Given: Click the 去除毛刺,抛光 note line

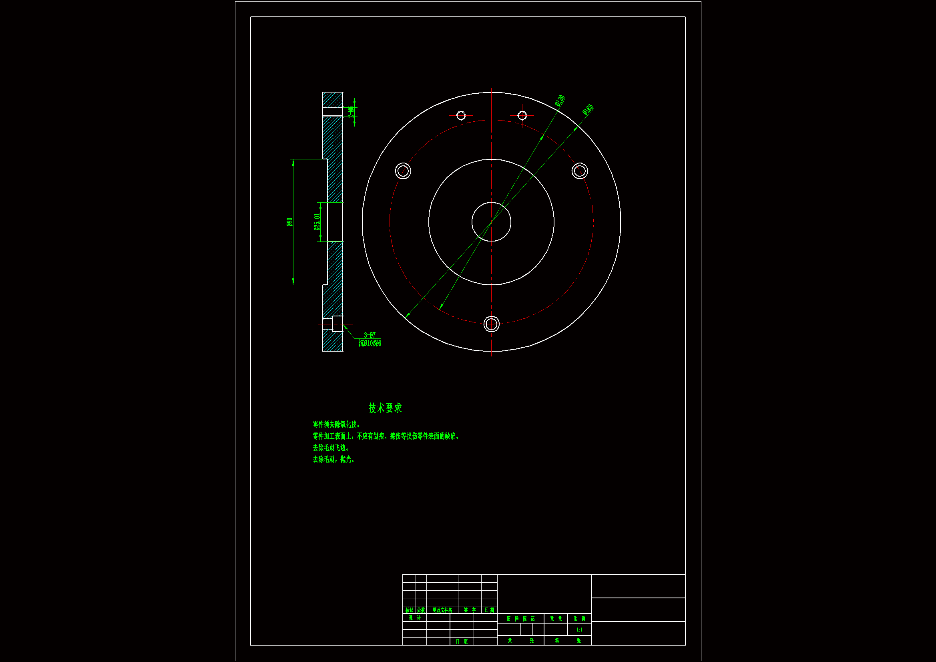Looking at the screenshot, I should click(333, 460).
